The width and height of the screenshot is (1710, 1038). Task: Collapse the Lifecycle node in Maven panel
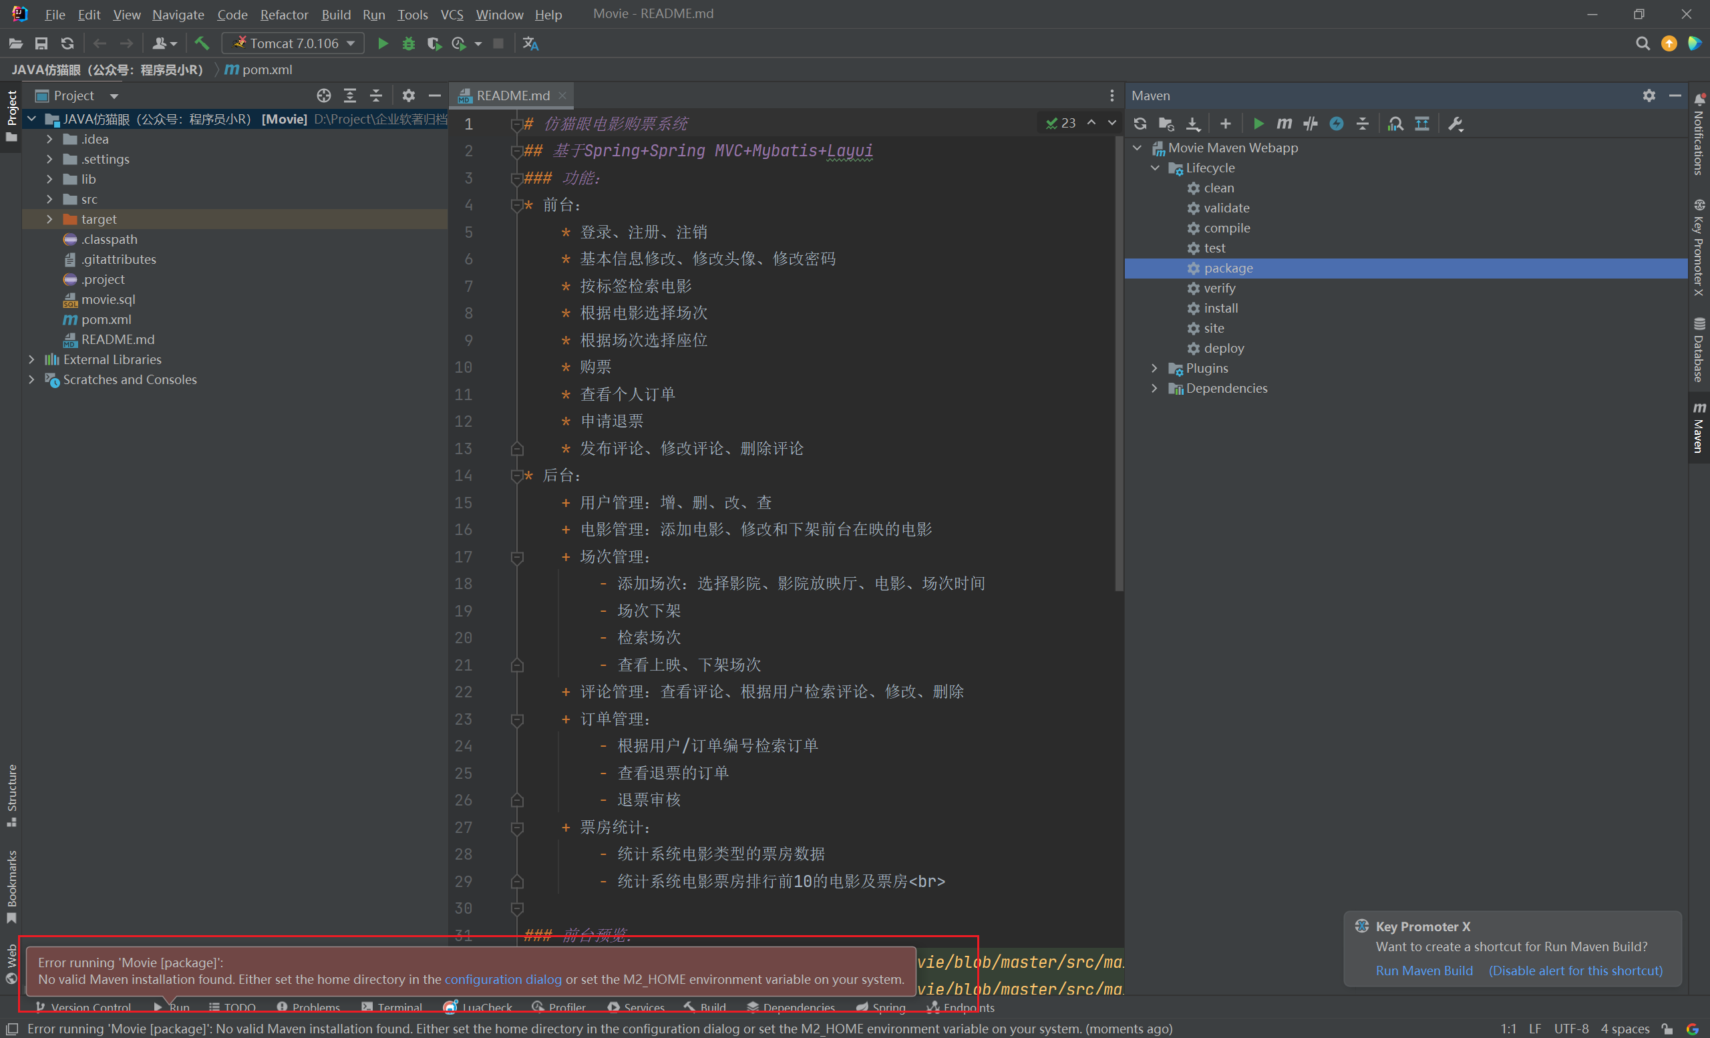pyautogui.click(x=1154, y=168)
